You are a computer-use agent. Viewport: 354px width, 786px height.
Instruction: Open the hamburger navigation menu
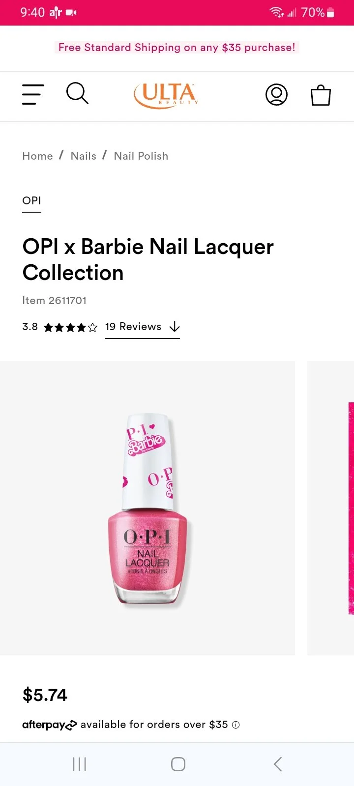(33, 94)
